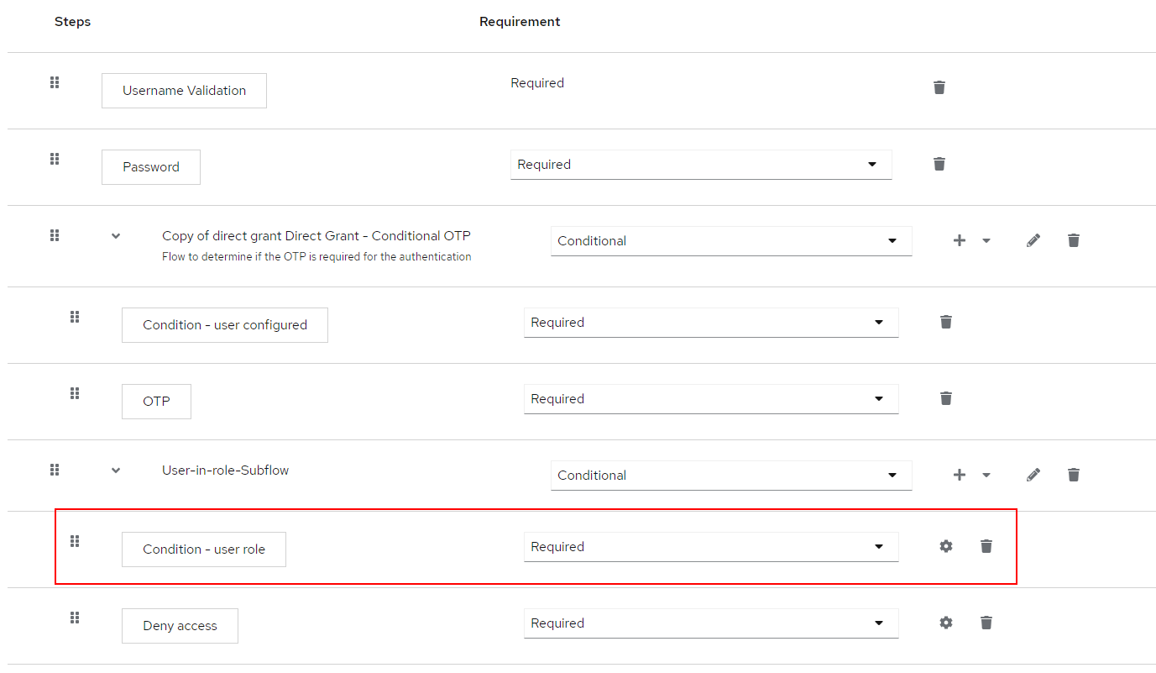Open the settings gear for Condition - user role

(x=945, y=545)
